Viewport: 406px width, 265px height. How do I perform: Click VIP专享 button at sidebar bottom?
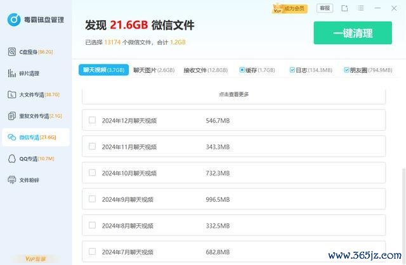pyautogui.click(x=36, y=259)
